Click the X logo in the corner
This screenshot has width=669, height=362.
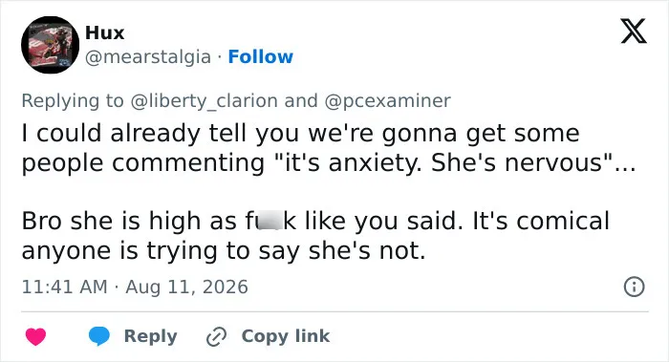point(634,32)
